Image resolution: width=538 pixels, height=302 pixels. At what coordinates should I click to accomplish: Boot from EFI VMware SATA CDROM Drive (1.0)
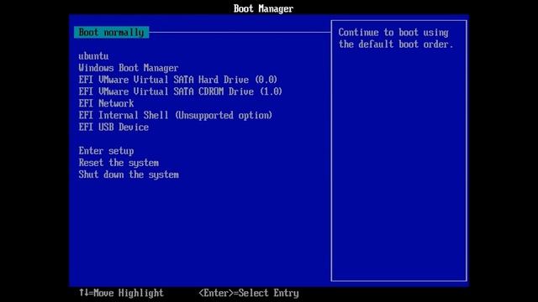tap(180, 91)
